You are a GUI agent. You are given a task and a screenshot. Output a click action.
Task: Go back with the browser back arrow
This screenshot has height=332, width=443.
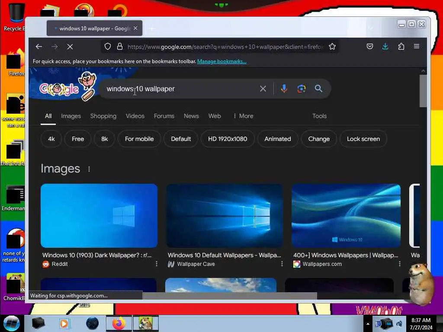(39, 47)
